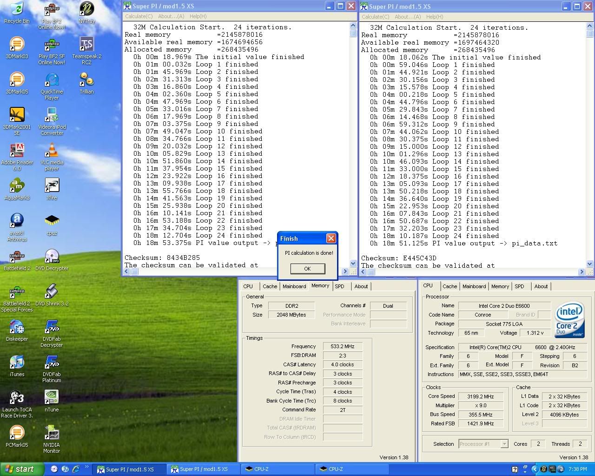Viewport: 595px width, 476px height.
Task: Launch the 3DMark2001 SE icon
Action: pos(17,121)
